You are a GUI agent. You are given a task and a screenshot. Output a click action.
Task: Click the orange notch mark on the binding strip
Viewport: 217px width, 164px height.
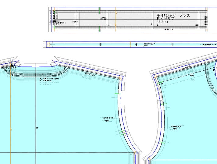point(130,45)
